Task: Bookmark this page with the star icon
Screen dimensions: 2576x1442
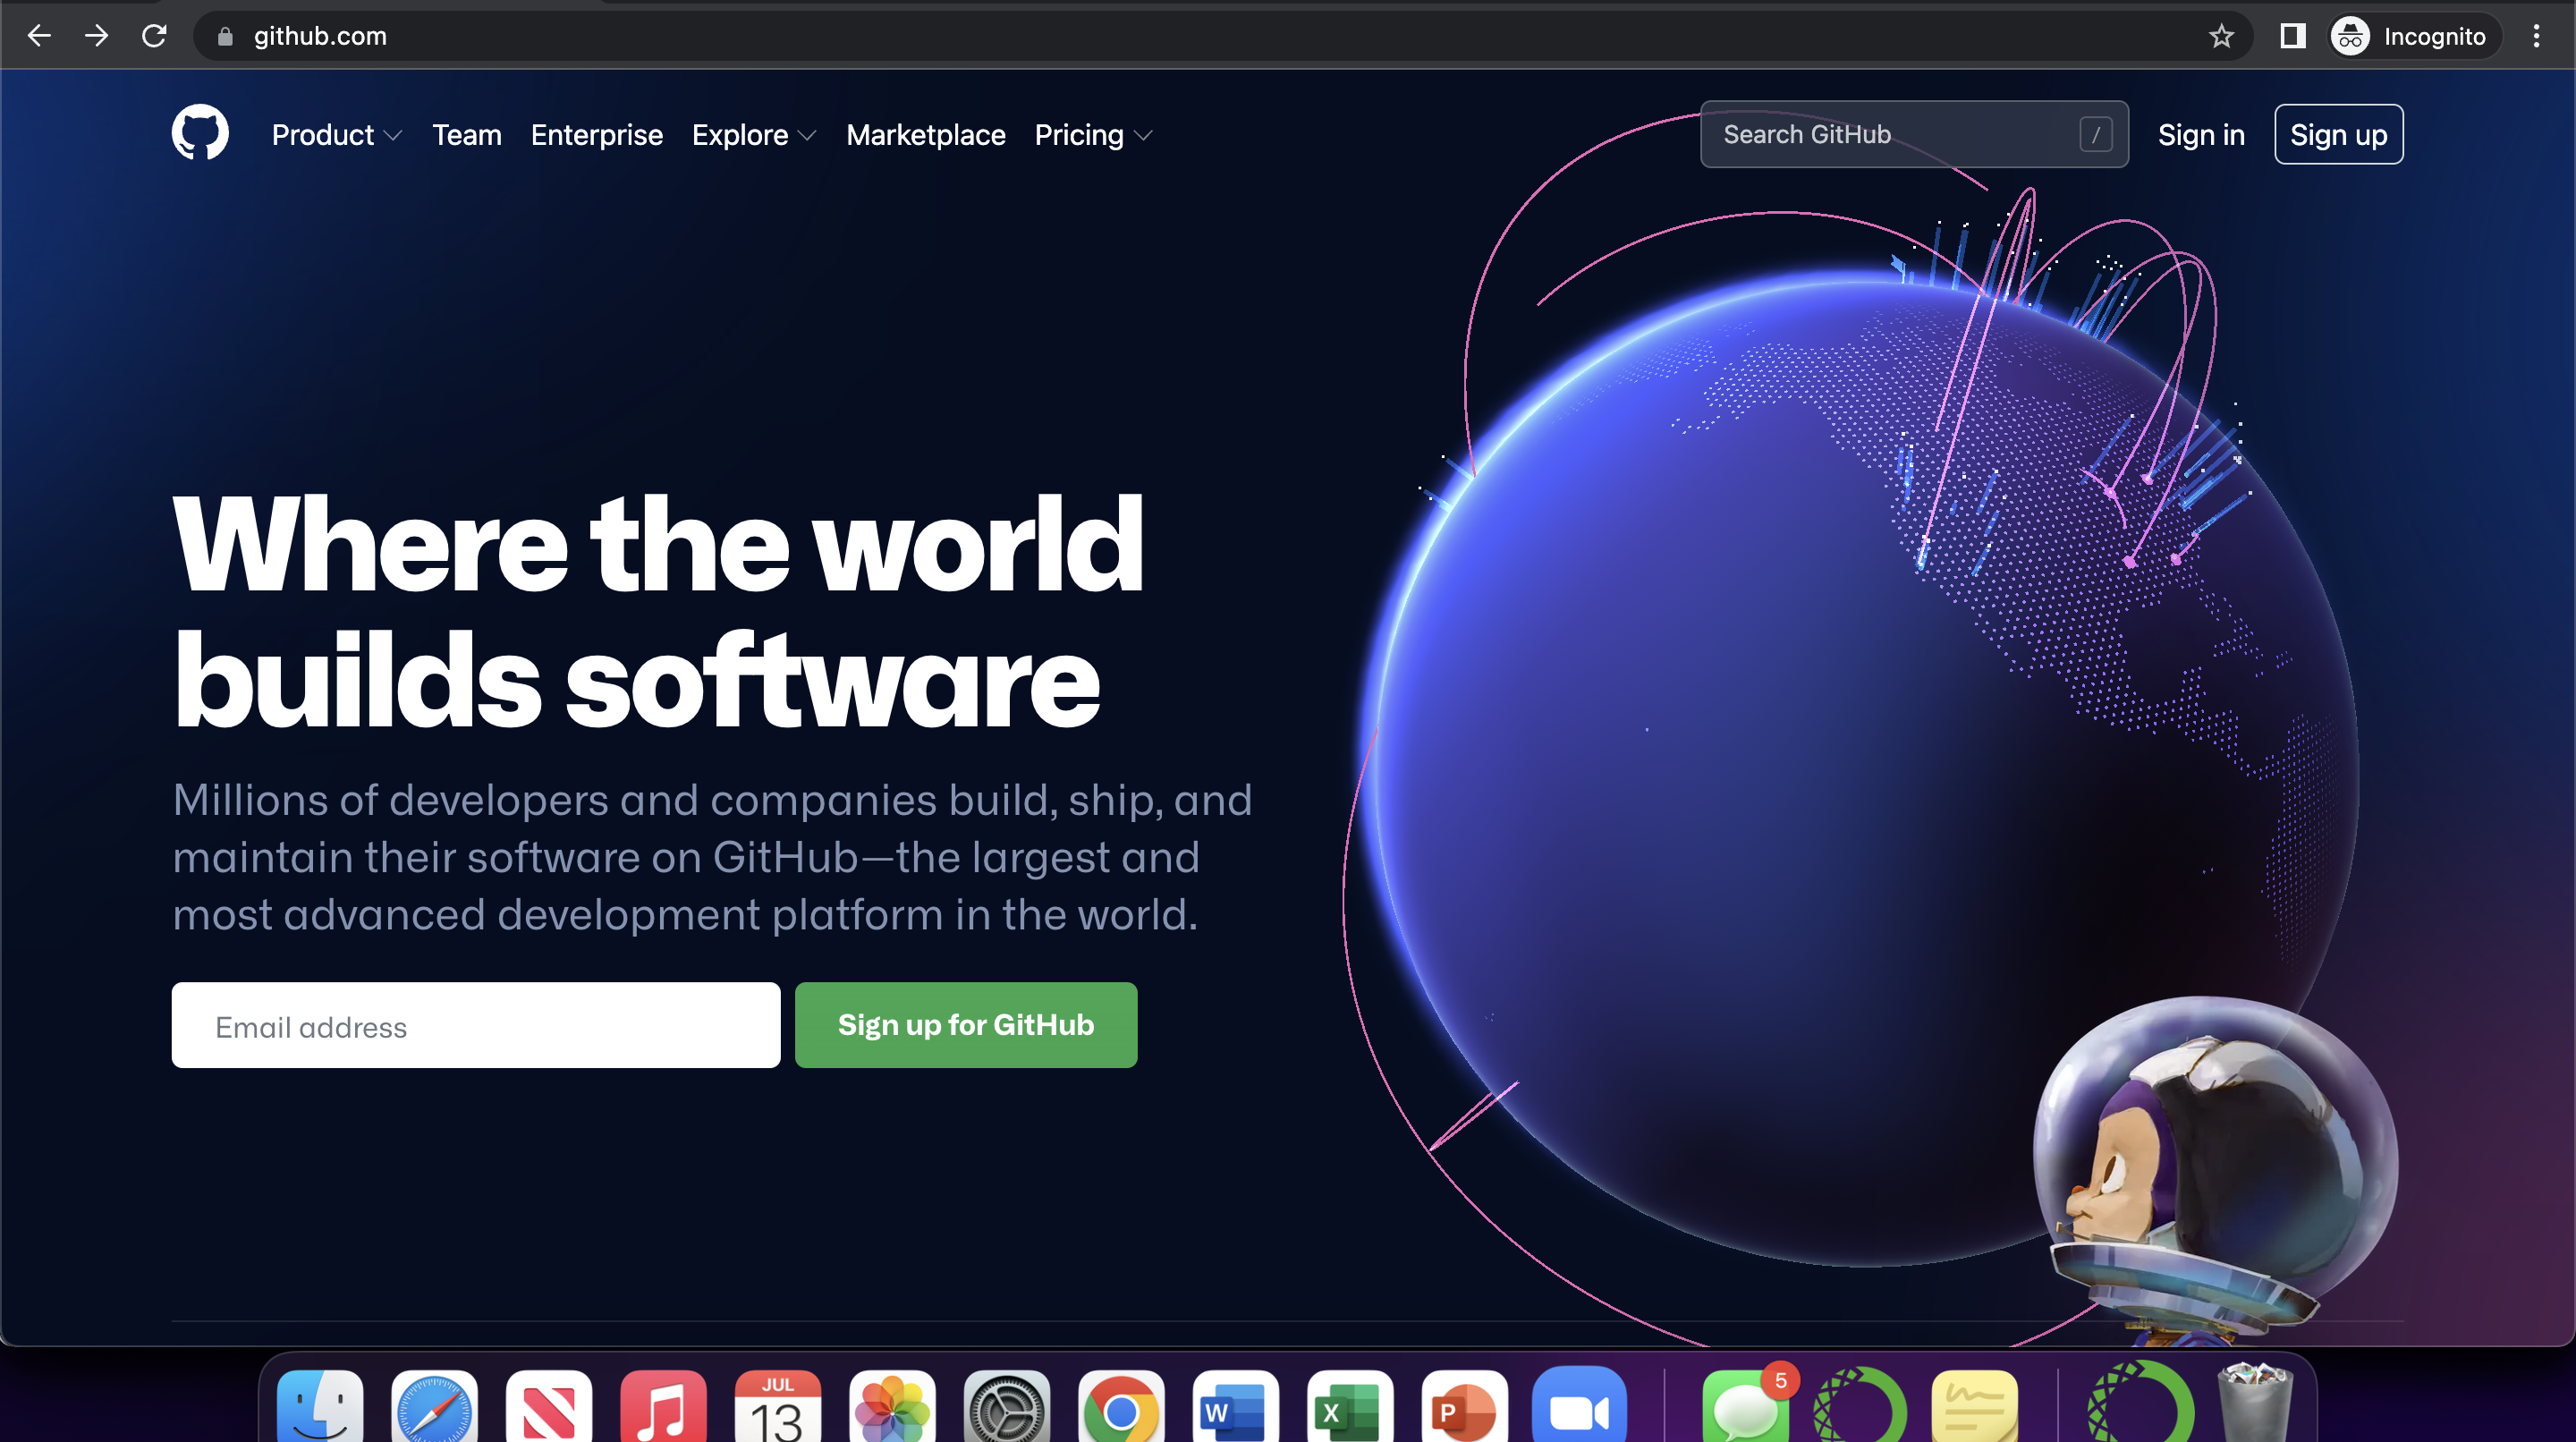Action: [x=2221, y=36]
